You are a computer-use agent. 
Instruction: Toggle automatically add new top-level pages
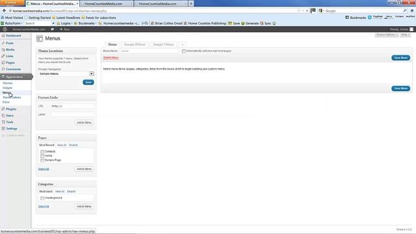pos(183,51)
